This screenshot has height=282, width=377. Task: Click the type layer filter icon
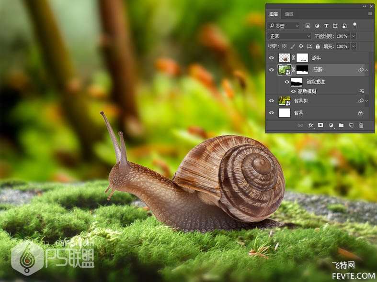pos(326,26)
